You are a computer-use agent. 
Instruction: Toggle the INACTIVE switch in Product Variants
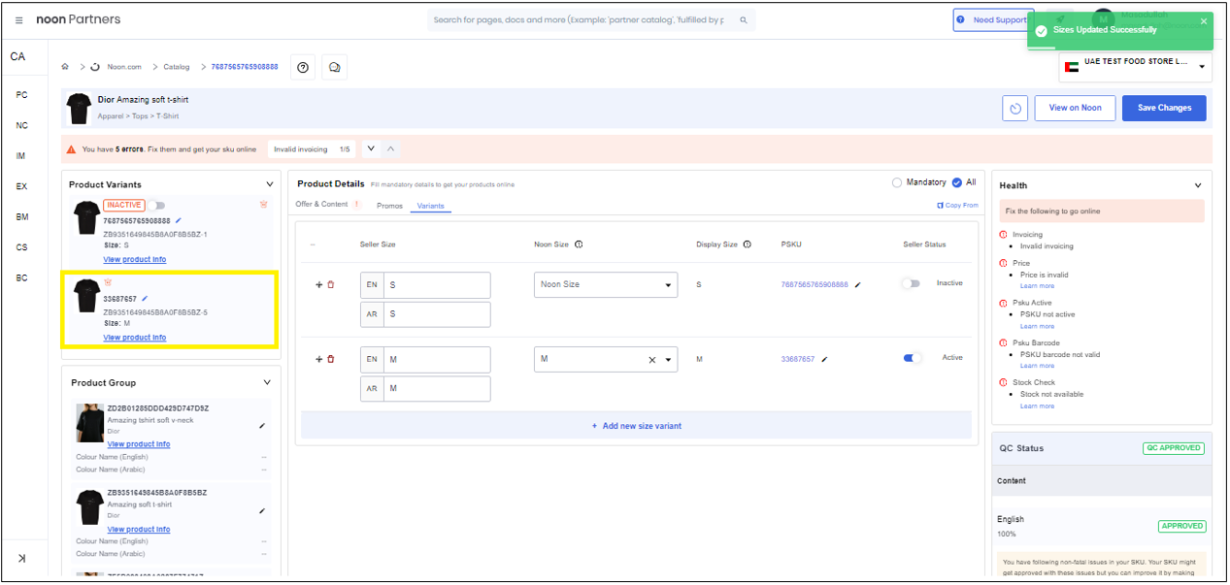coord(156,205)
